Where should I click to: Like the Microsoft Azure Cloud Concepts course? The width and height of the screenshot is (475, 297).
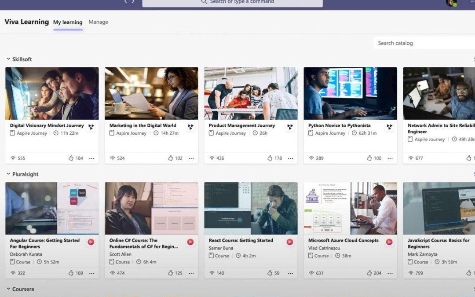(369, 273)
